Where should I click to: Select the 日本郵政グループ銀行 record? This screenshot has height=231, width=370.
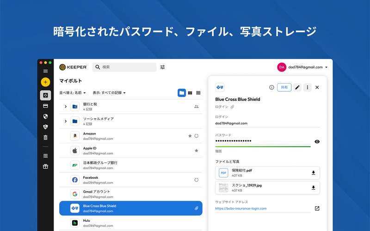tap(131, 165)
